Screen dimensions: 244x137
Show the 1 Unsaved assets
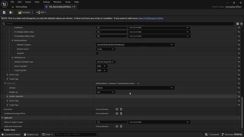(212, 134)
